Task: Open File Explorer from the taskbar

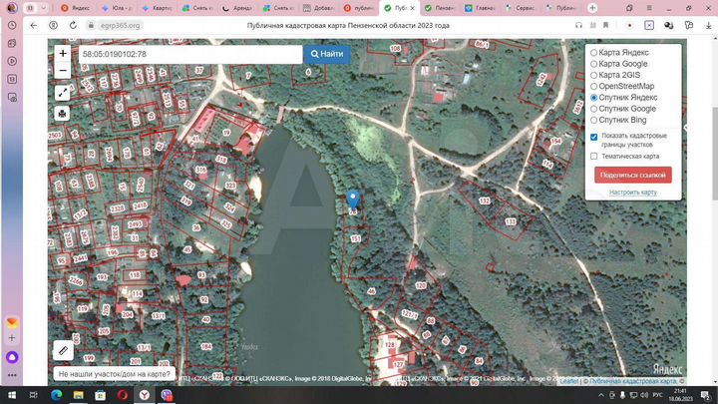Action: pyautogui.click(x=79, y=395)
